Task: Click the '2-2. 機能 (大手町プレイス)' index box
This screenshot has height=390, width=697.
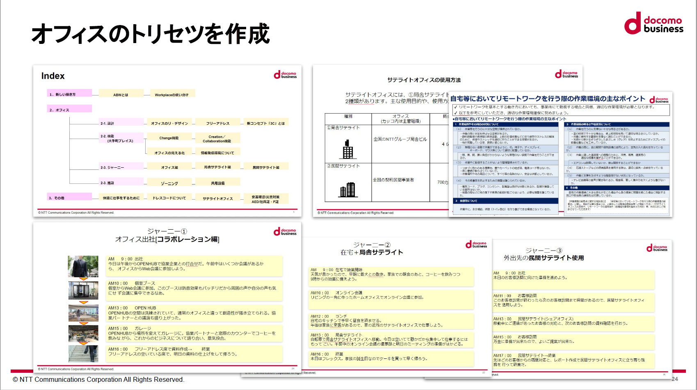Action: (x=121, y=138)
